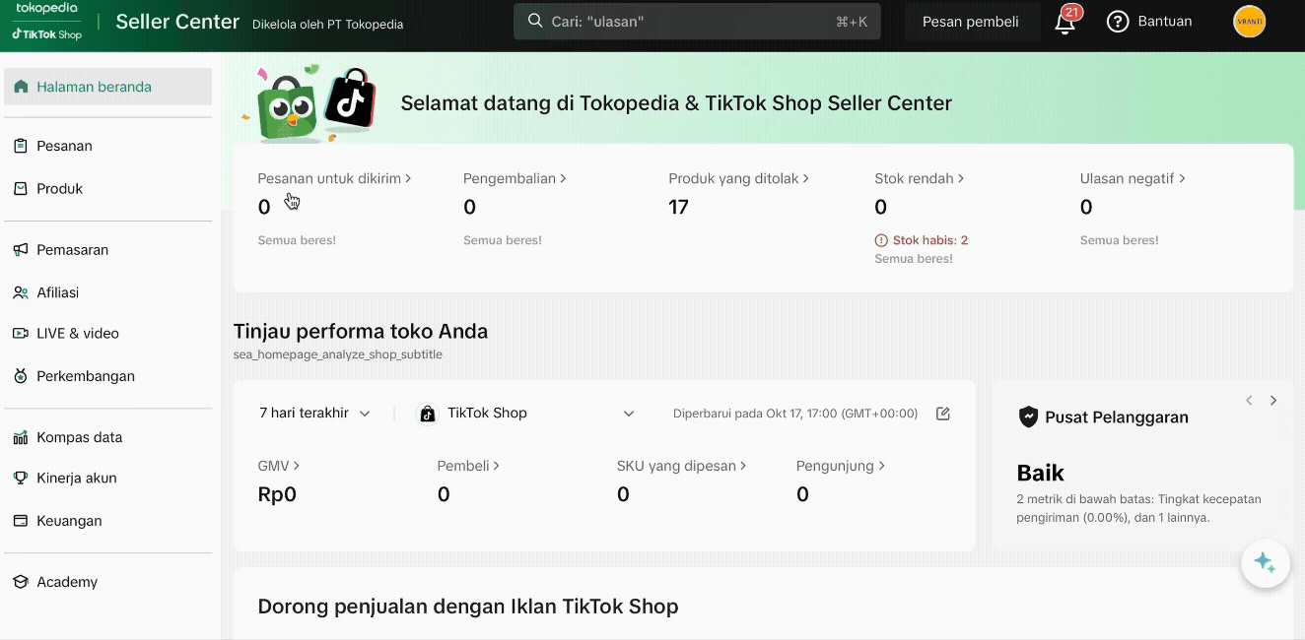Open Pesanan untuk dikirim link
The height and width of the screenshot is (640, 1305).
point(334,178)
